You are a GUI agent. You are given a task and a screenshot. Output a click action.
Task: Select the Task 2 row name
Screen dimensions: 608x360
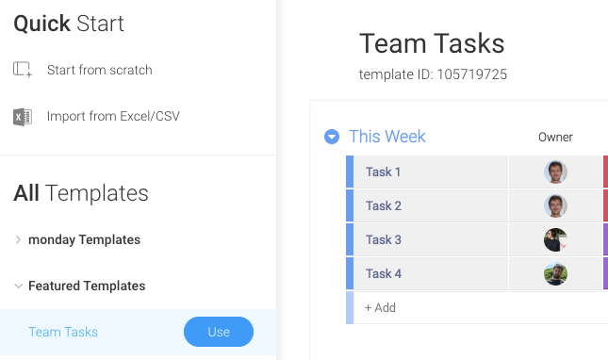coord(384,205)
